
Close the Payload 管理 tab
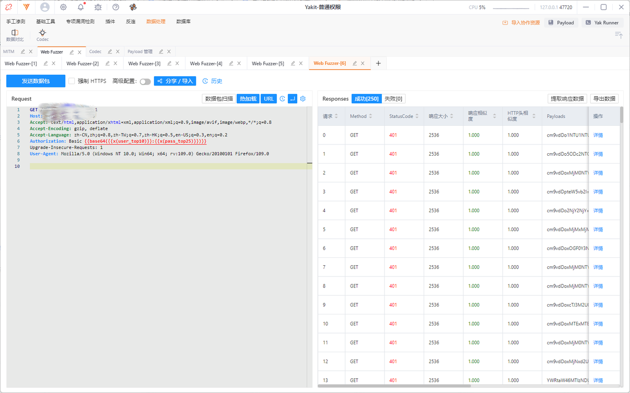[169, 52]
